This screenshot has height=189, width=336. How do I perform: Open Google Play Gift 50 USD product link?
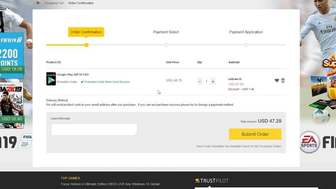[72, 75]
